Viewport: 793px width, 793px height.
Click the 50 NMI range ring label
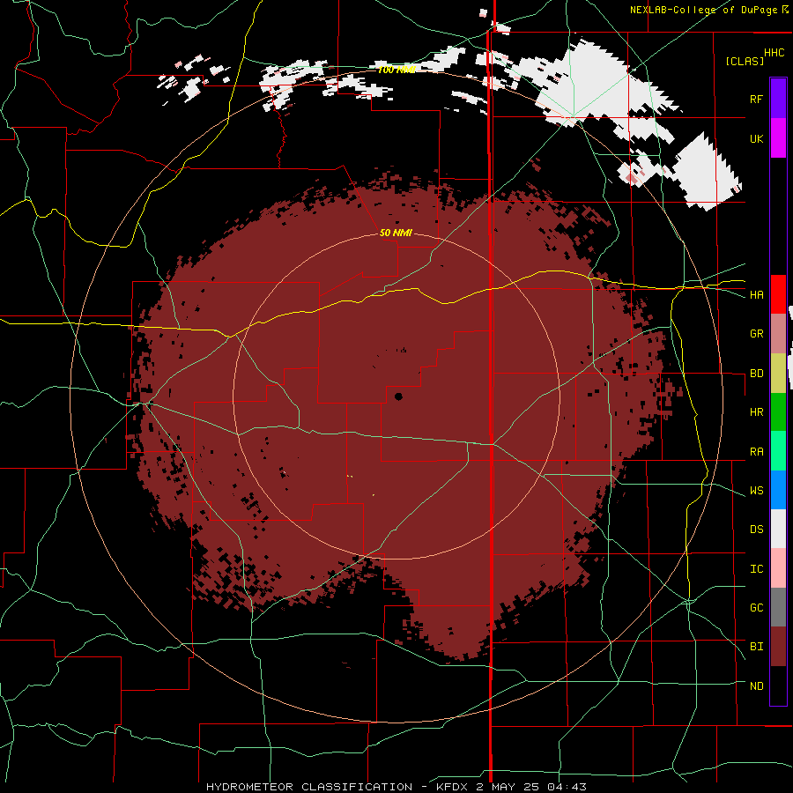coord(396,233)
